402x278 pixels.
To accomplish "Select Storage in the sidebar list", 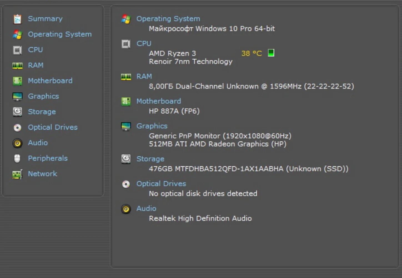I will 42,112.
